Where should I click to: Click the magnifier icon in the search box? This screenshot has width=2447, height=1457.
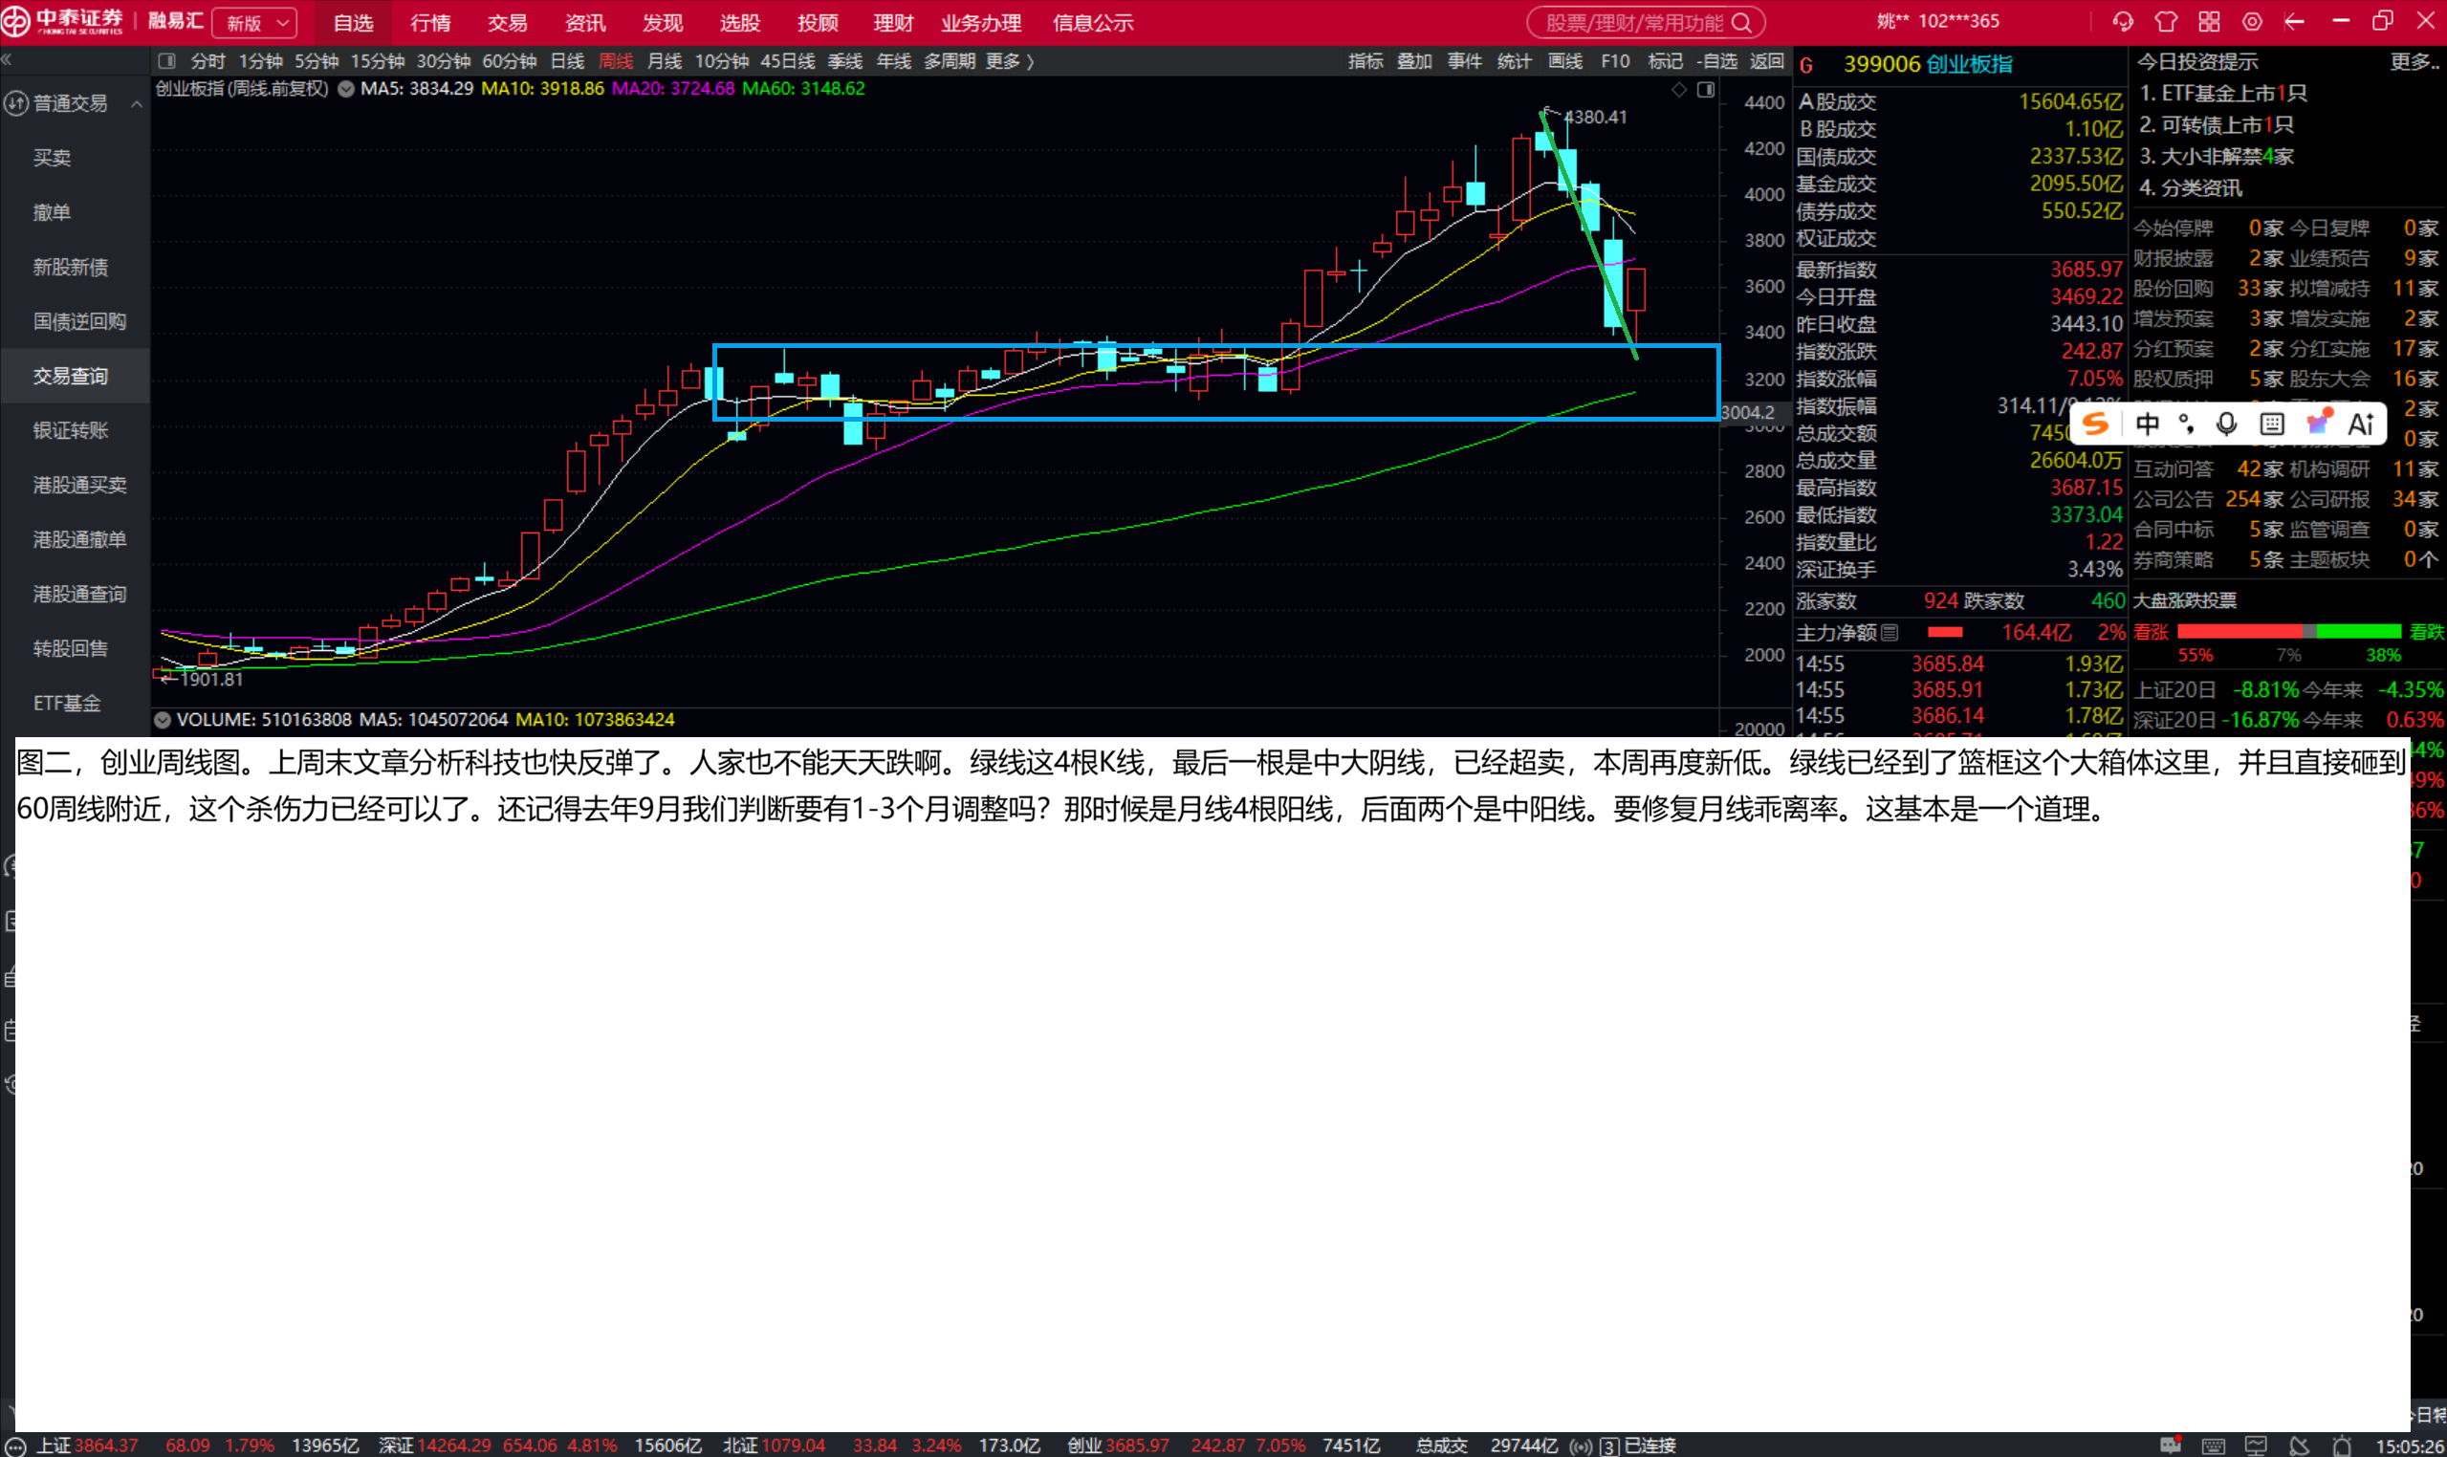pos(1742,23)
